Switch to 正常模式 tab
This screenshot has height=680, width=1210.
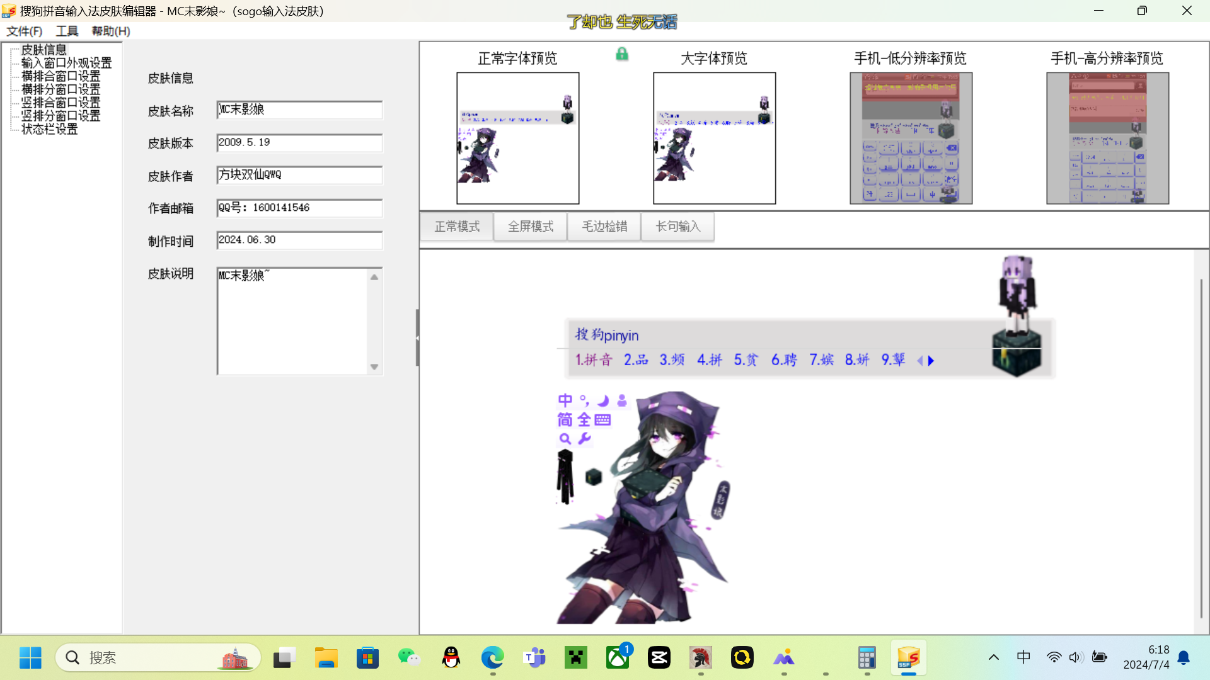457,227
